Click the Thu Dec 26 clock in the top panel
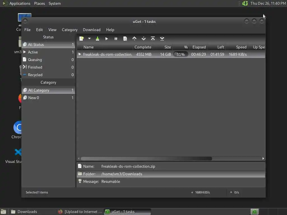Image resolution: width=287 pixels, height=215 pixels. [x=268, y=3]
